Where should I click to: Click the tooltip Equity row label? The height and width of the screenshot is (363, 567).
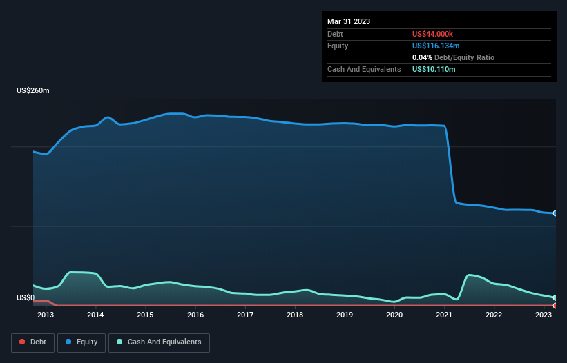[x=338, y=46]
